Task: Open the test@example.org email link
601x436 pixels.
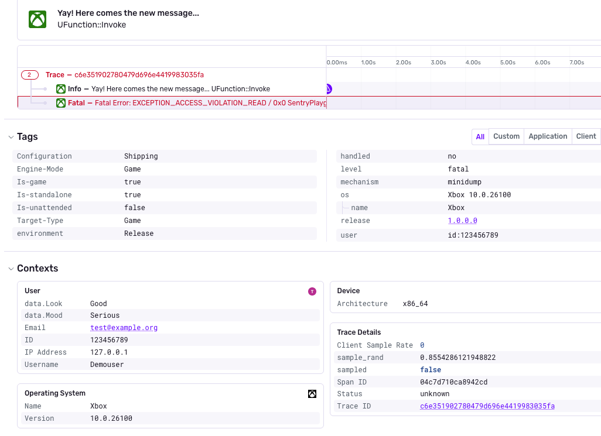Action: [x=124, y=328]
